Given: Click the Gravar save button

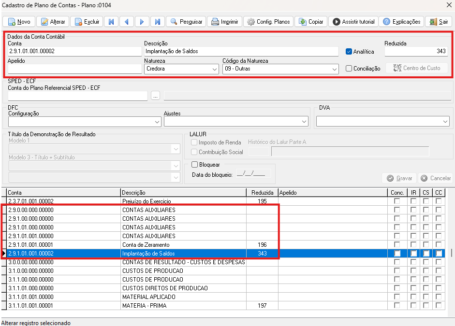Looking at the screenshot, I should (x=399, y=178).
